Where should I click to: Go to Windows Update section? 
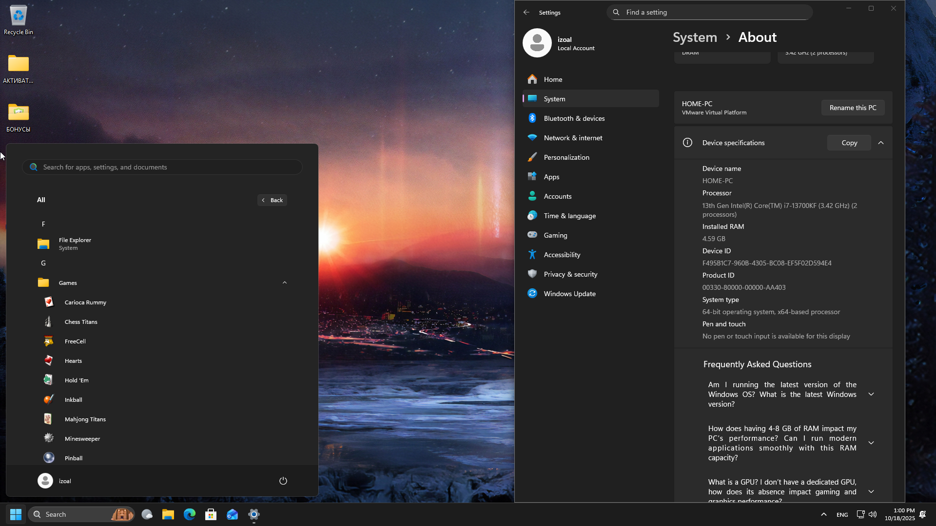point(569,294)
